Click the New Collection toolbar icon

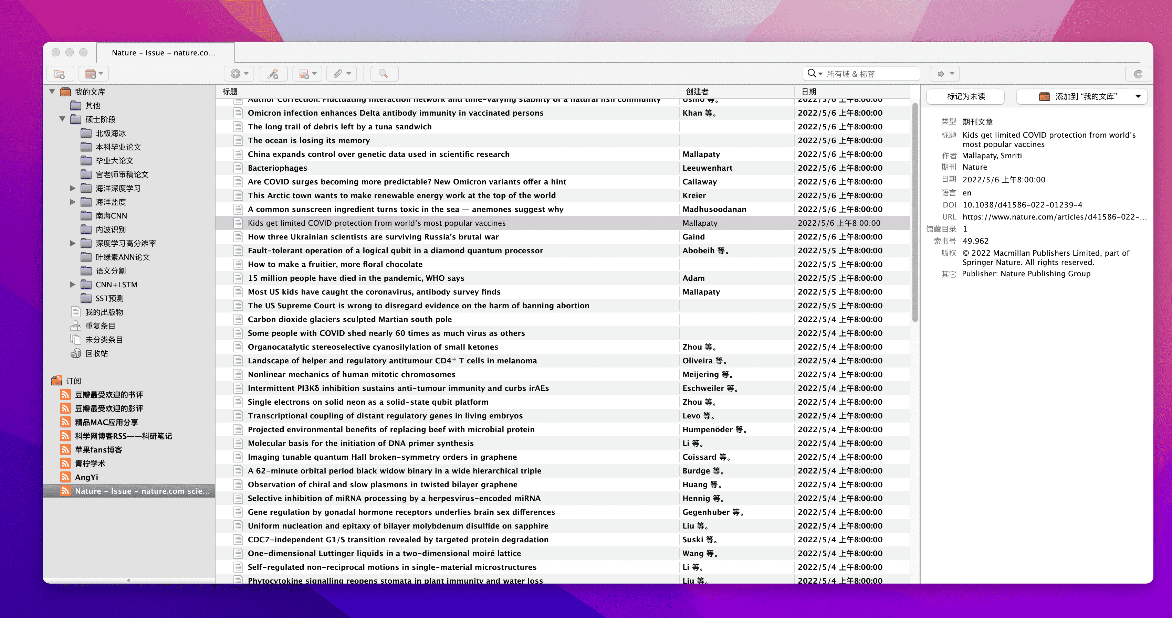point(60,74)
